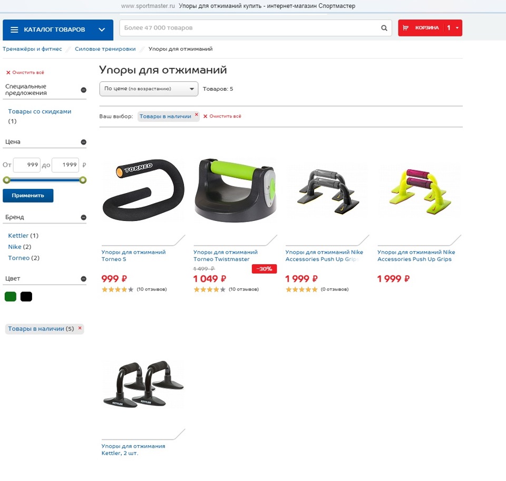The height and width of the screenshot is (481, 506).
Task: Click the Применить button
Action: pyautogui.click(x=28, y=196)
